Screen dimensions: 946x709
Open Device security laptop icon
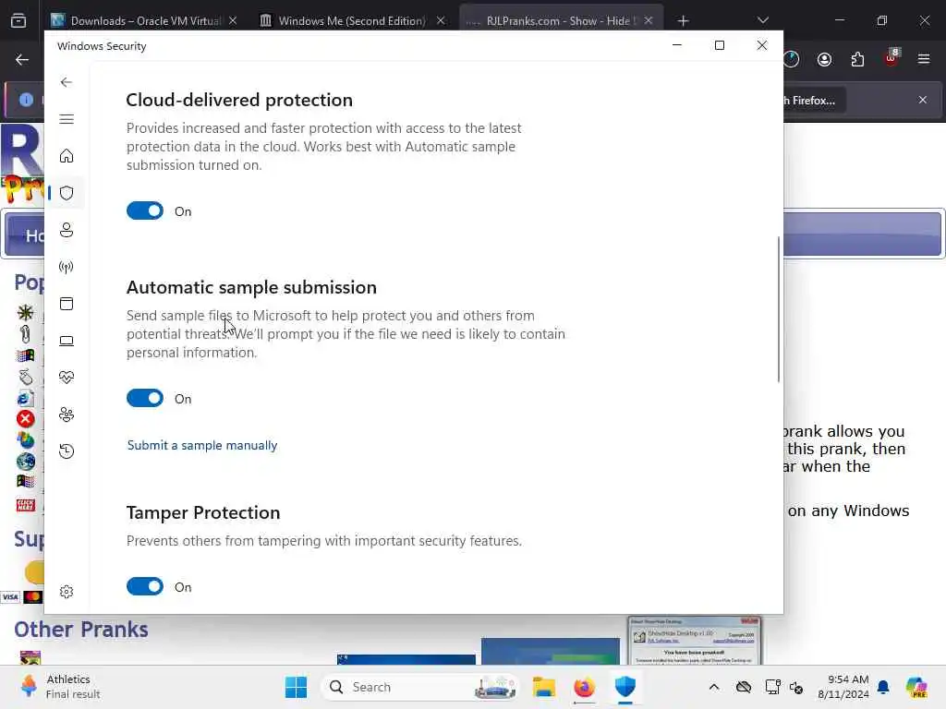67,341
